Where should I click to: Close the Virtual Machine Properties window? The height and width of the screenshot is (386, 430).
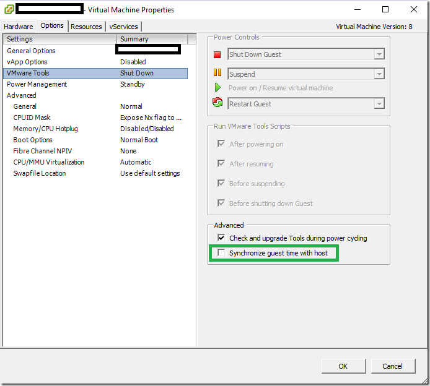[414, 9]
